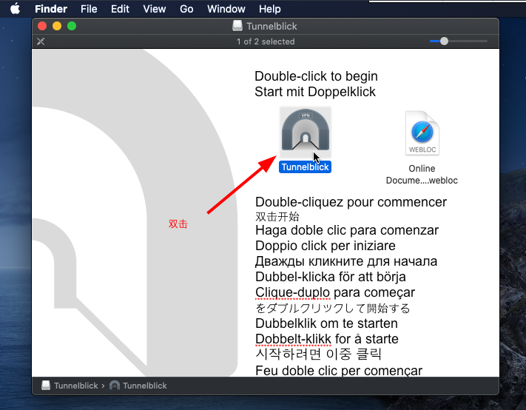This screenshot has width=526, height=410.
Task: Click the Tunnelblick app icon in path bar
Action: click(x=115, y=386)
